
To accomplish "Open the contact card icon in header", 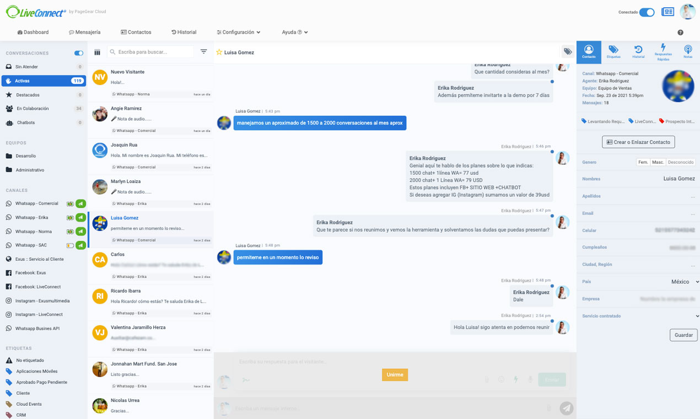I will click(667, 12).
